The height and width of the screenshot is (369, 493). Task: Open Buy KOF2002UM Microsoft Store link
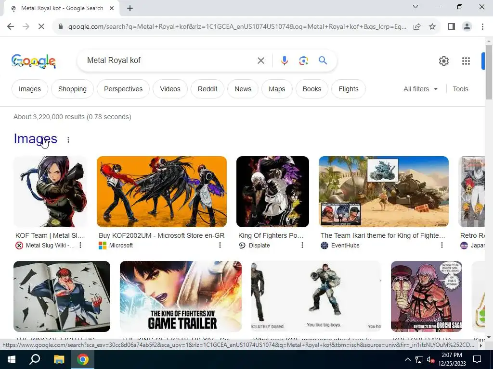coord(162,235)
